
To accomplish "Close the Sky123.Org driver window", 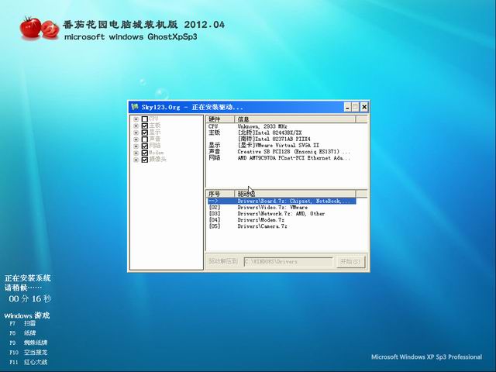I will (364, 107).
